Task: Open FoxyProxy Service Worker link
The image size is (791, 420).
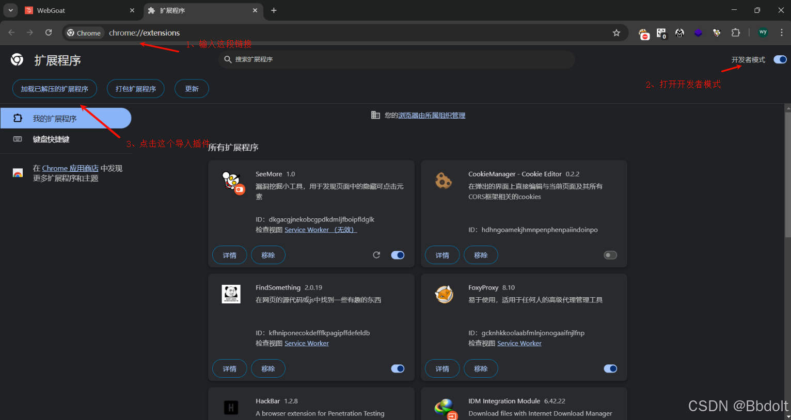Action: [x=519, y=343]
